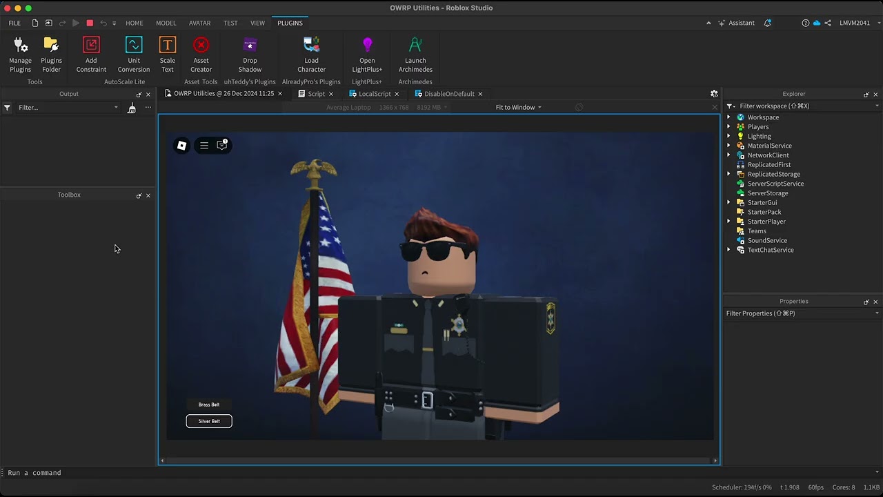Viewport: 883px width, 497px height.
Task: Switch to the HOME ribbon tab
Action: [x=135, y=23]
